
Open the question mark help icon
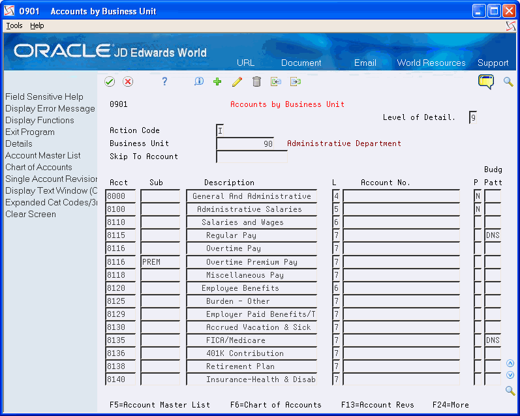click(x=164, y=82)
